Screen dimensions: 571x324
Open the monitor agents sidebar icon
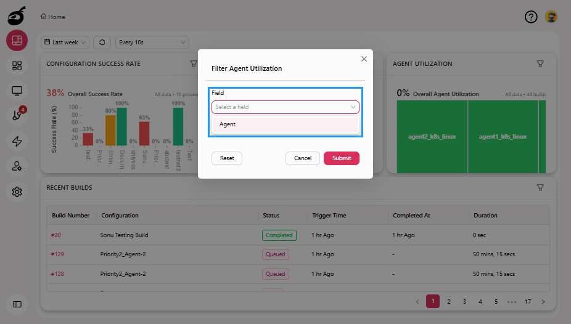pyautogui.click(x=17, y=91)
